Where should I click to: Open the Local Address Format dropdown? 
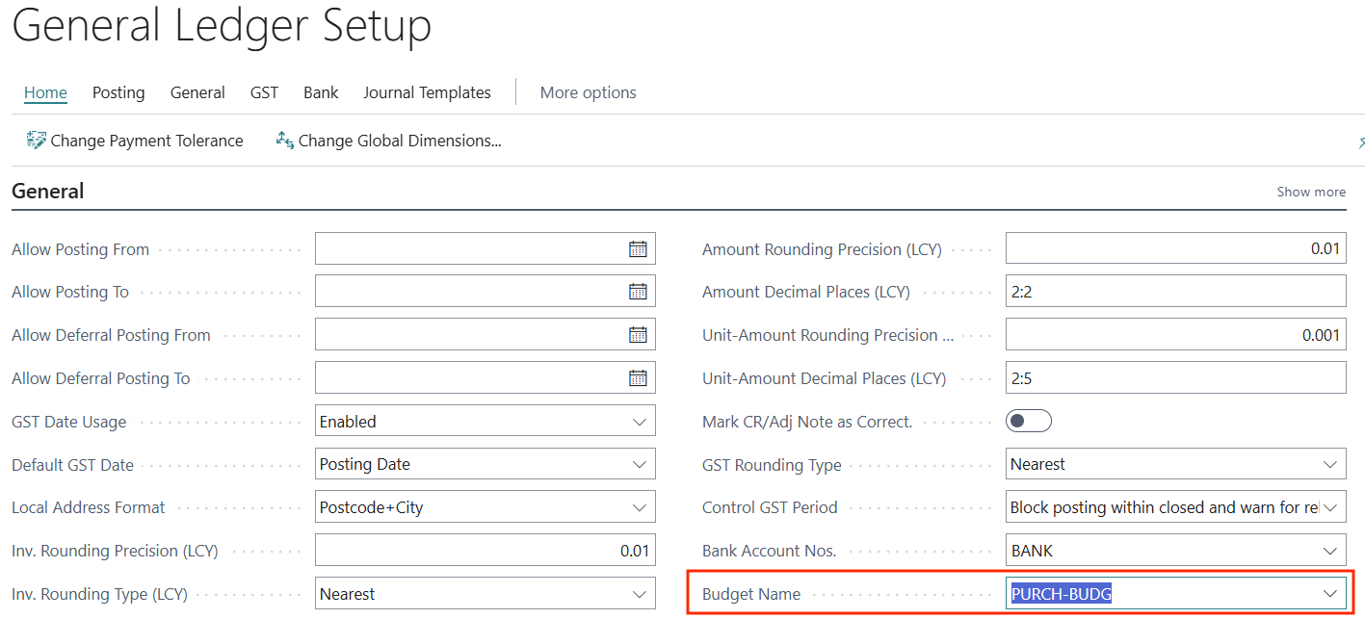click(639, 507)
